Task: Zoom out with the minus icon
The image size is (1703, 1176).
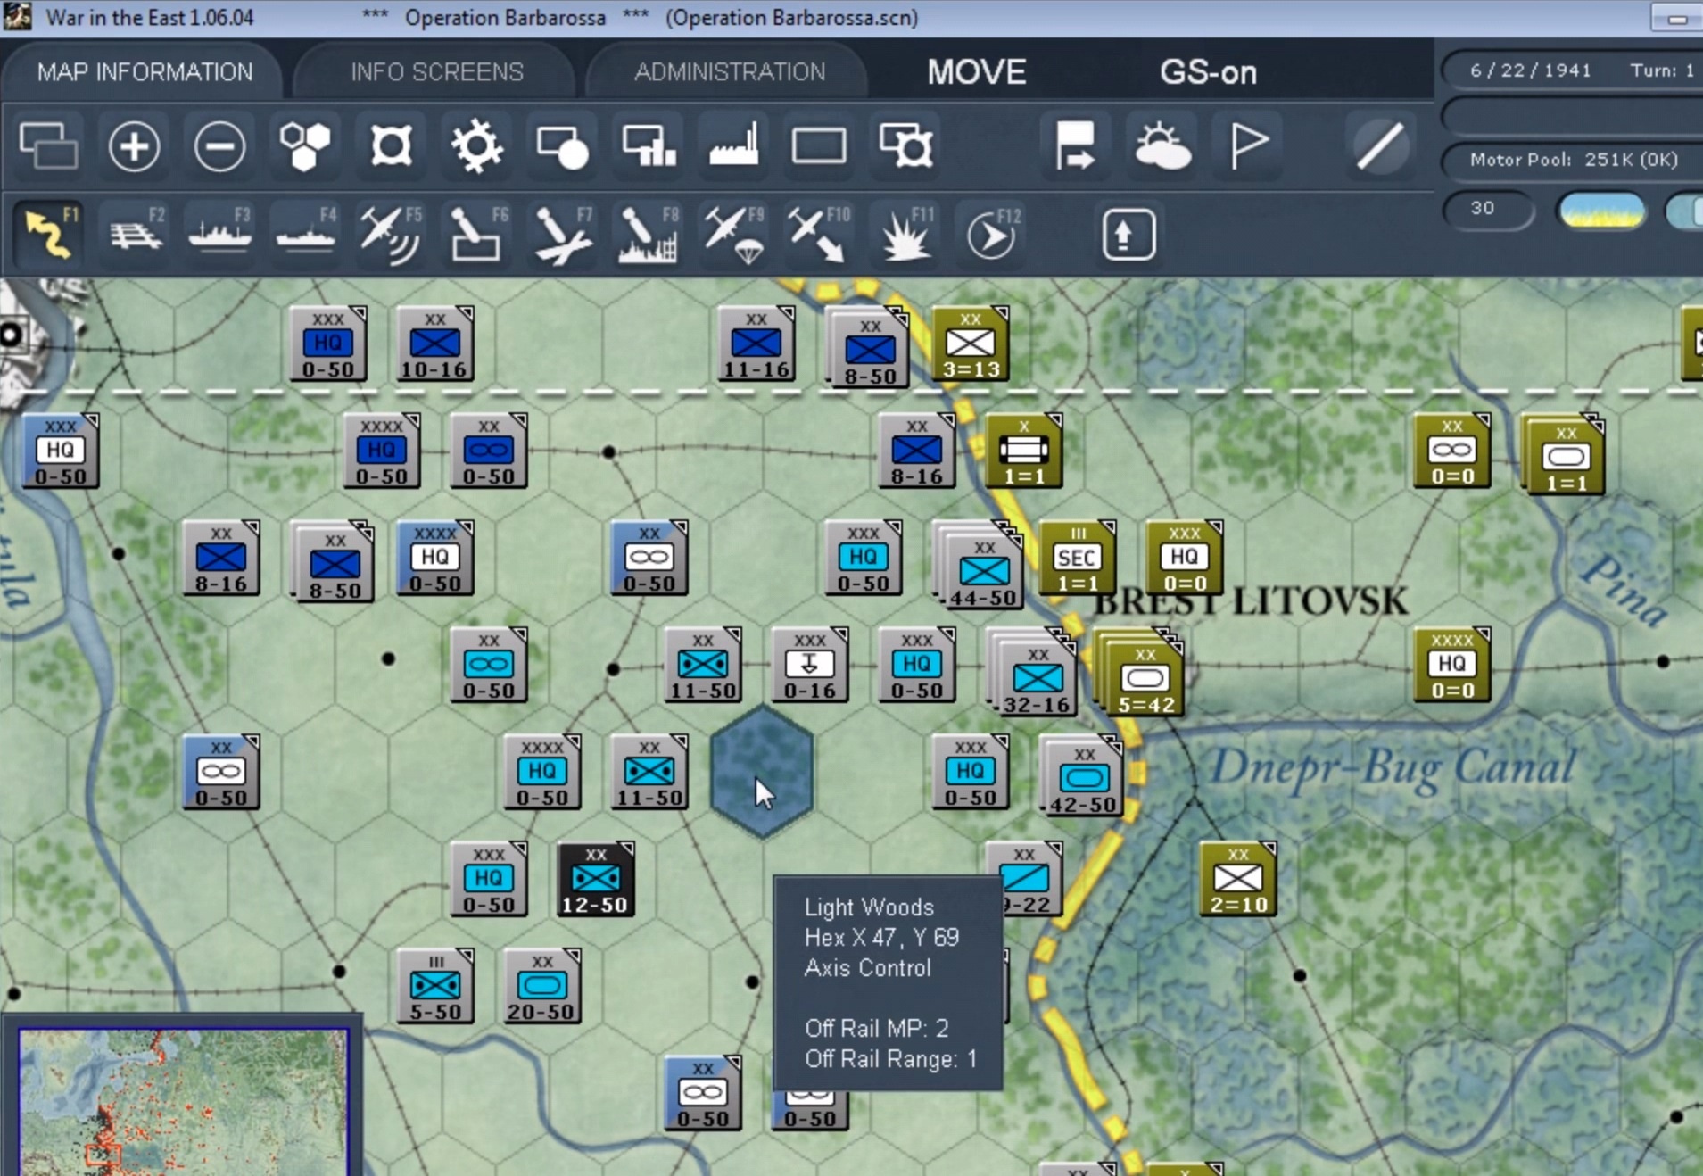Action: 219,145
